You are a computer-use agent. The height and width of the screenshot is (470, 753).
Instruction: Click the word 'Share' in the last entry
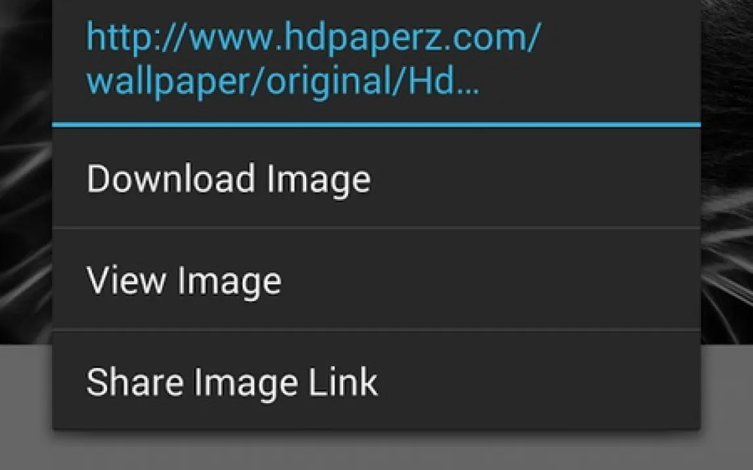(x=135, y=382)
